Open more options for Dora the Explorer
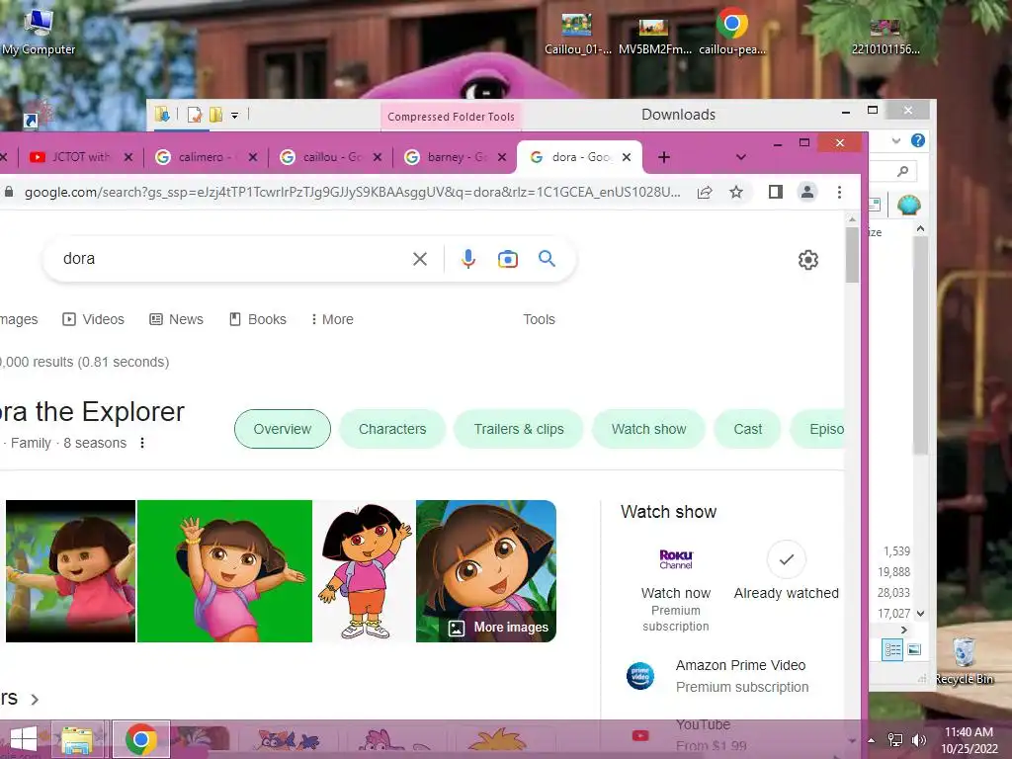 (142, 443)
